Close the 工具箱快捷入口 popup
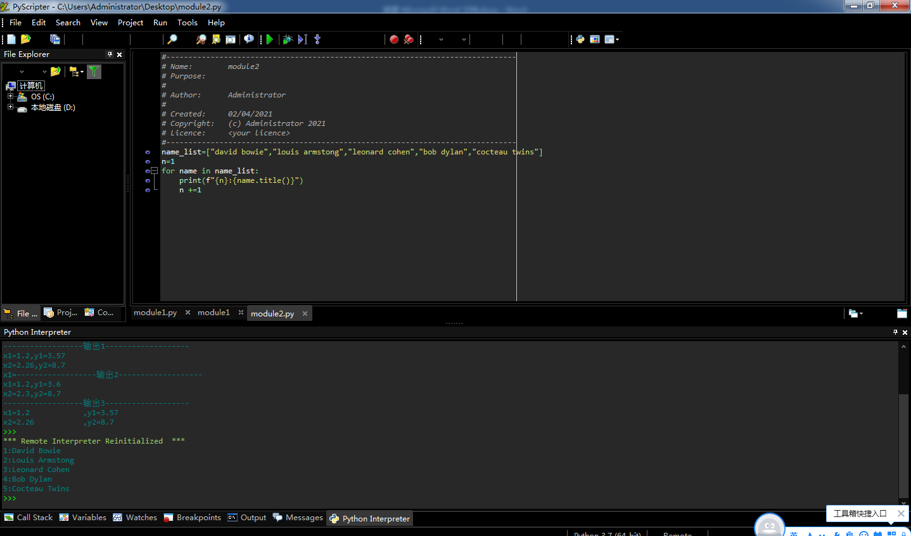The height and width of the screenshot is (536, 911). (901, 514)
